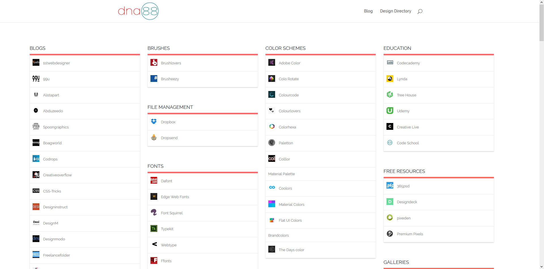Click the Flat UI Colors link
544x269 pixels.
(290, 220)
